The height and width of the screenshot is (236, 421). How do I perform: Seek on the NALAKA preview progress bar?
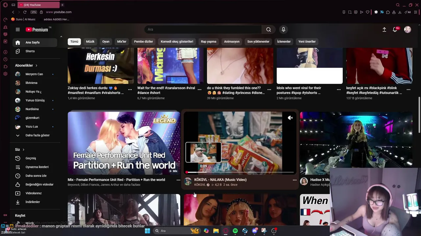click(240, 172)
